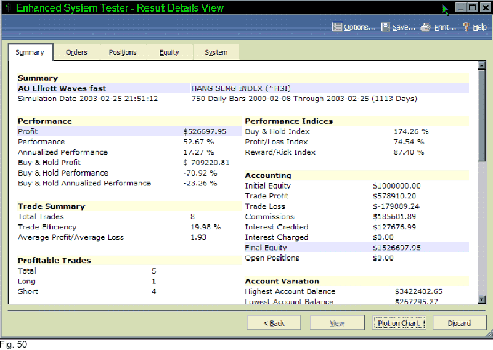The width and height of the screenshot is (493, 350).
Task: Select the Buy & Hold Annualized Performance -23.26 %
Action: 200,184
